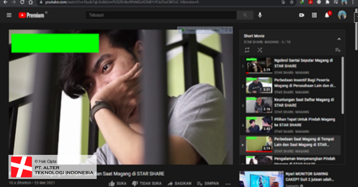Screen dimensions: 358x187
Task: Play 'Keuntungan Saat Daftar Magang' video
Action: click(304, 103)
